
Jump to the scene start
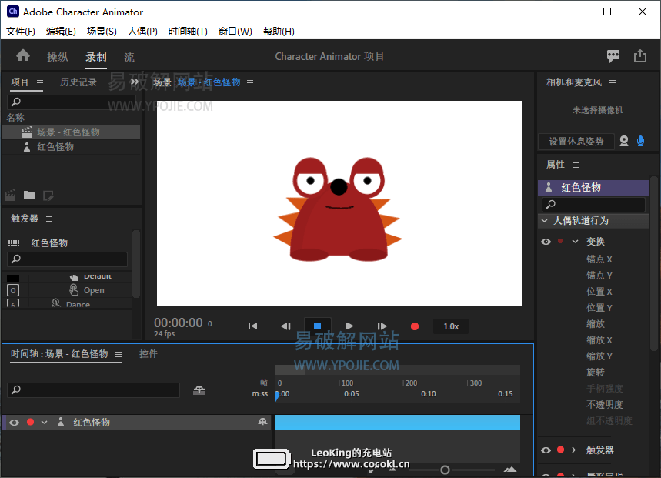click(x=252, y=326)
